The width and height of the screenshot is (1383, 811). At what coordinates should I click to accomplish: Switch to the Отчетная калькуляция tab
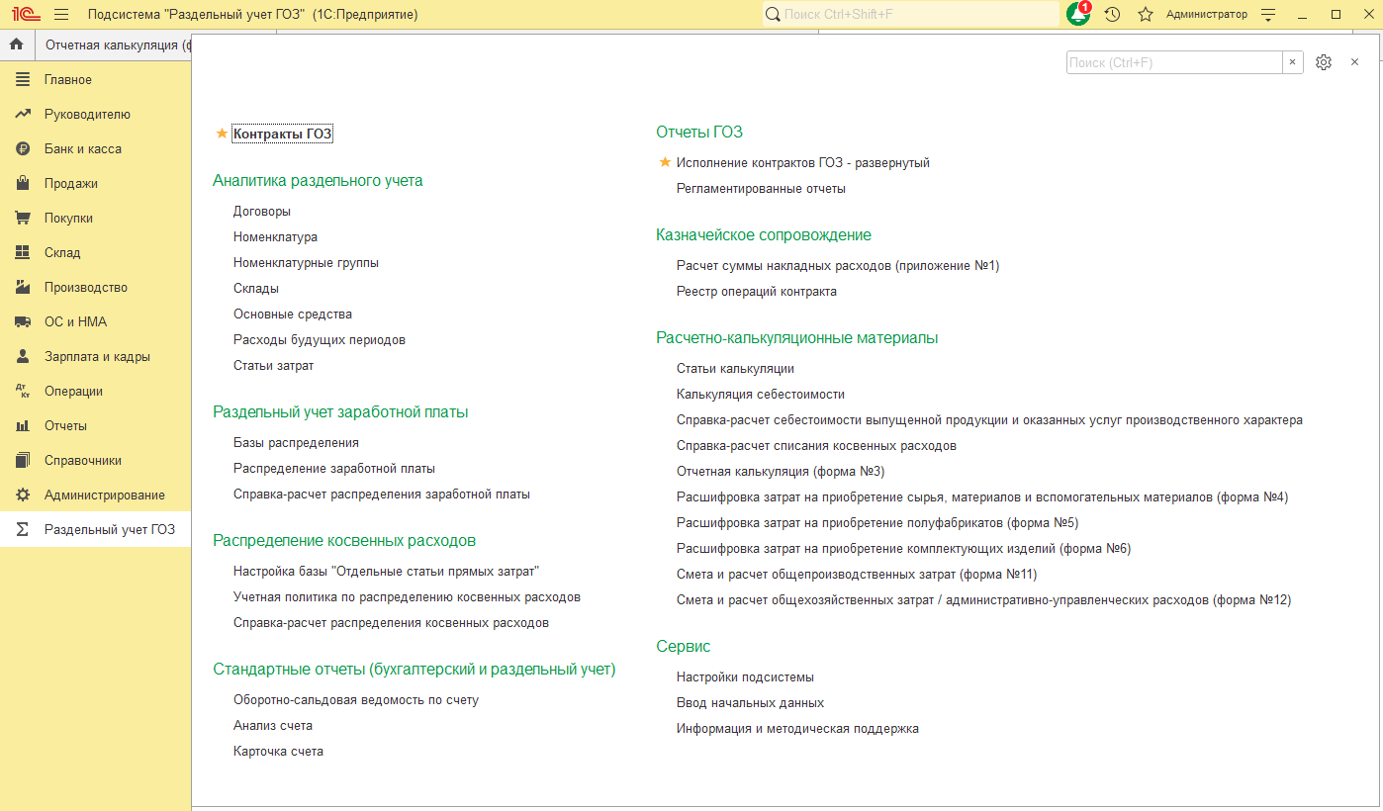(113, 45)
